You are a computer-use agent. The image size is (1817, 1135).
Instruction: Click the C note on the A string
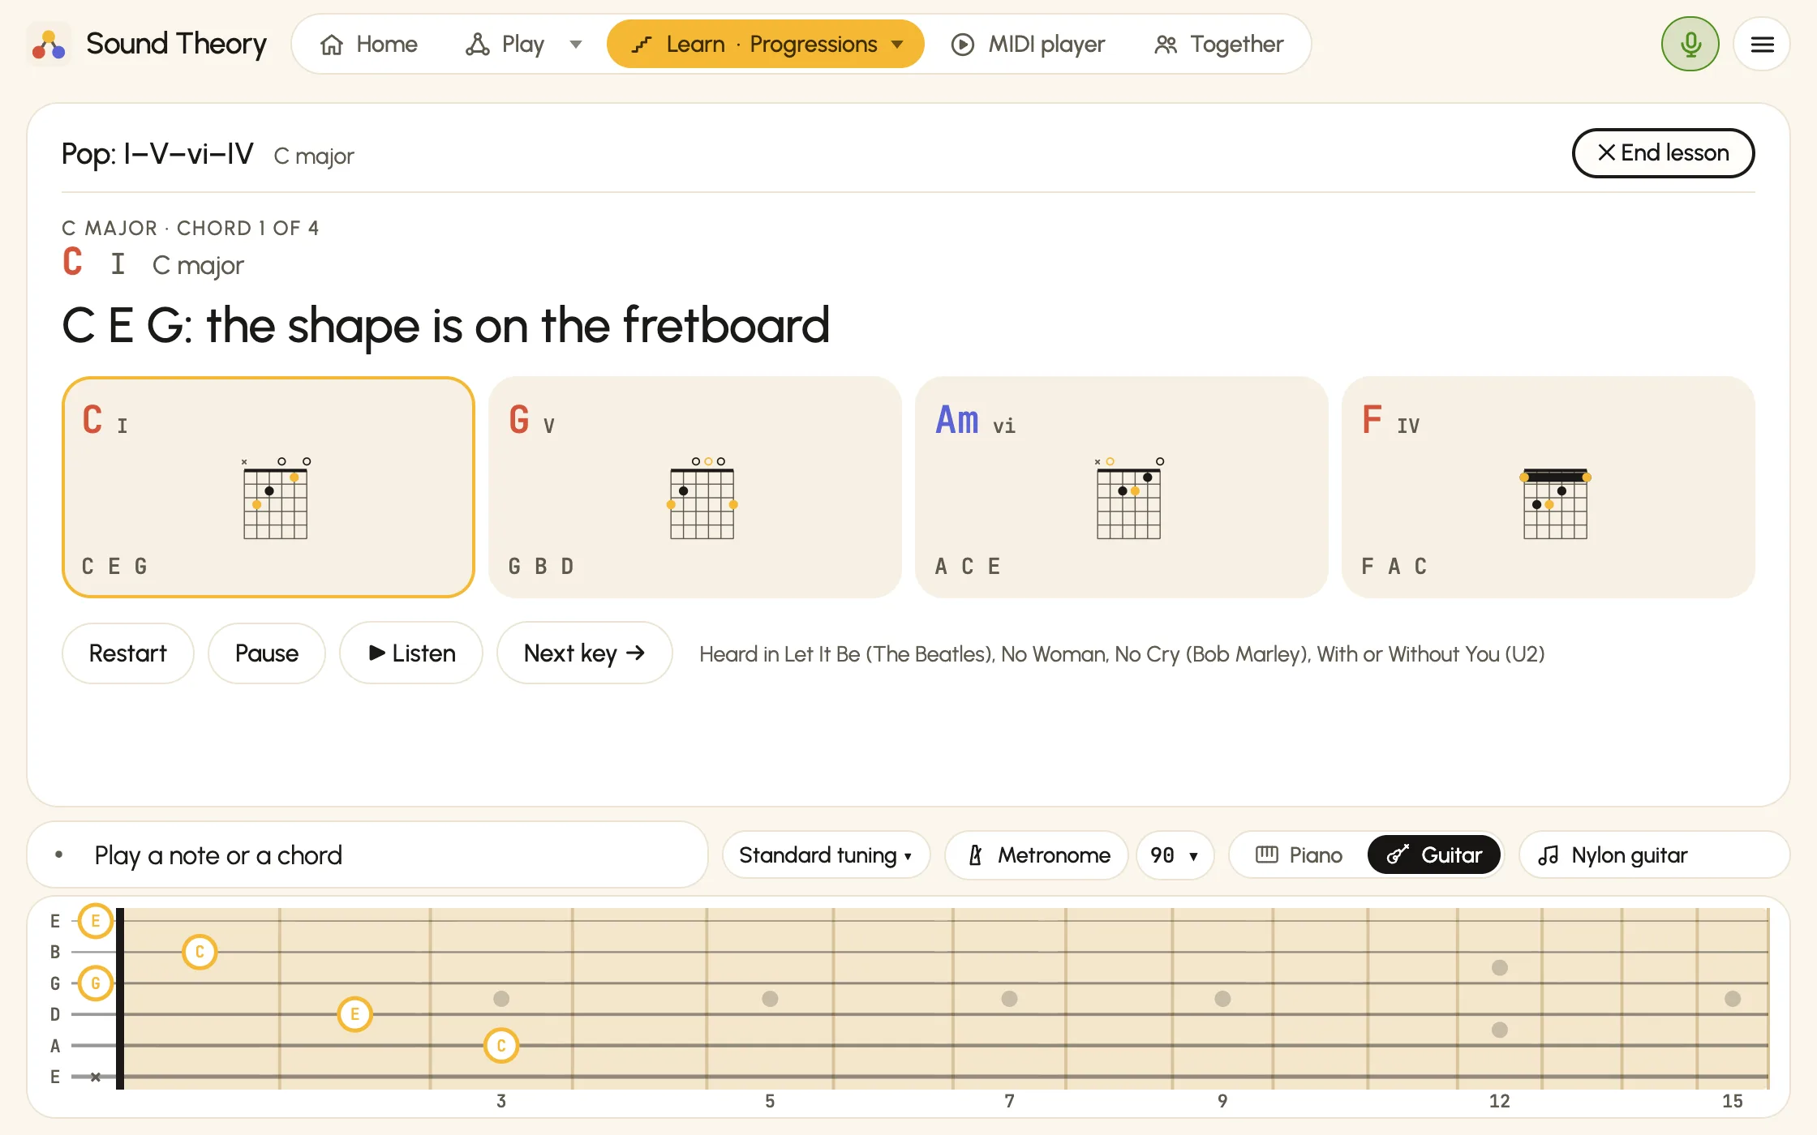501,1046
